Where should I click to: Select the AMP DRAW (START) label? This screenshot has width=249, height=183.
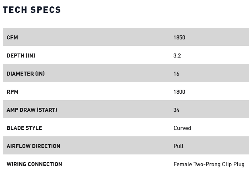point(32,110)
